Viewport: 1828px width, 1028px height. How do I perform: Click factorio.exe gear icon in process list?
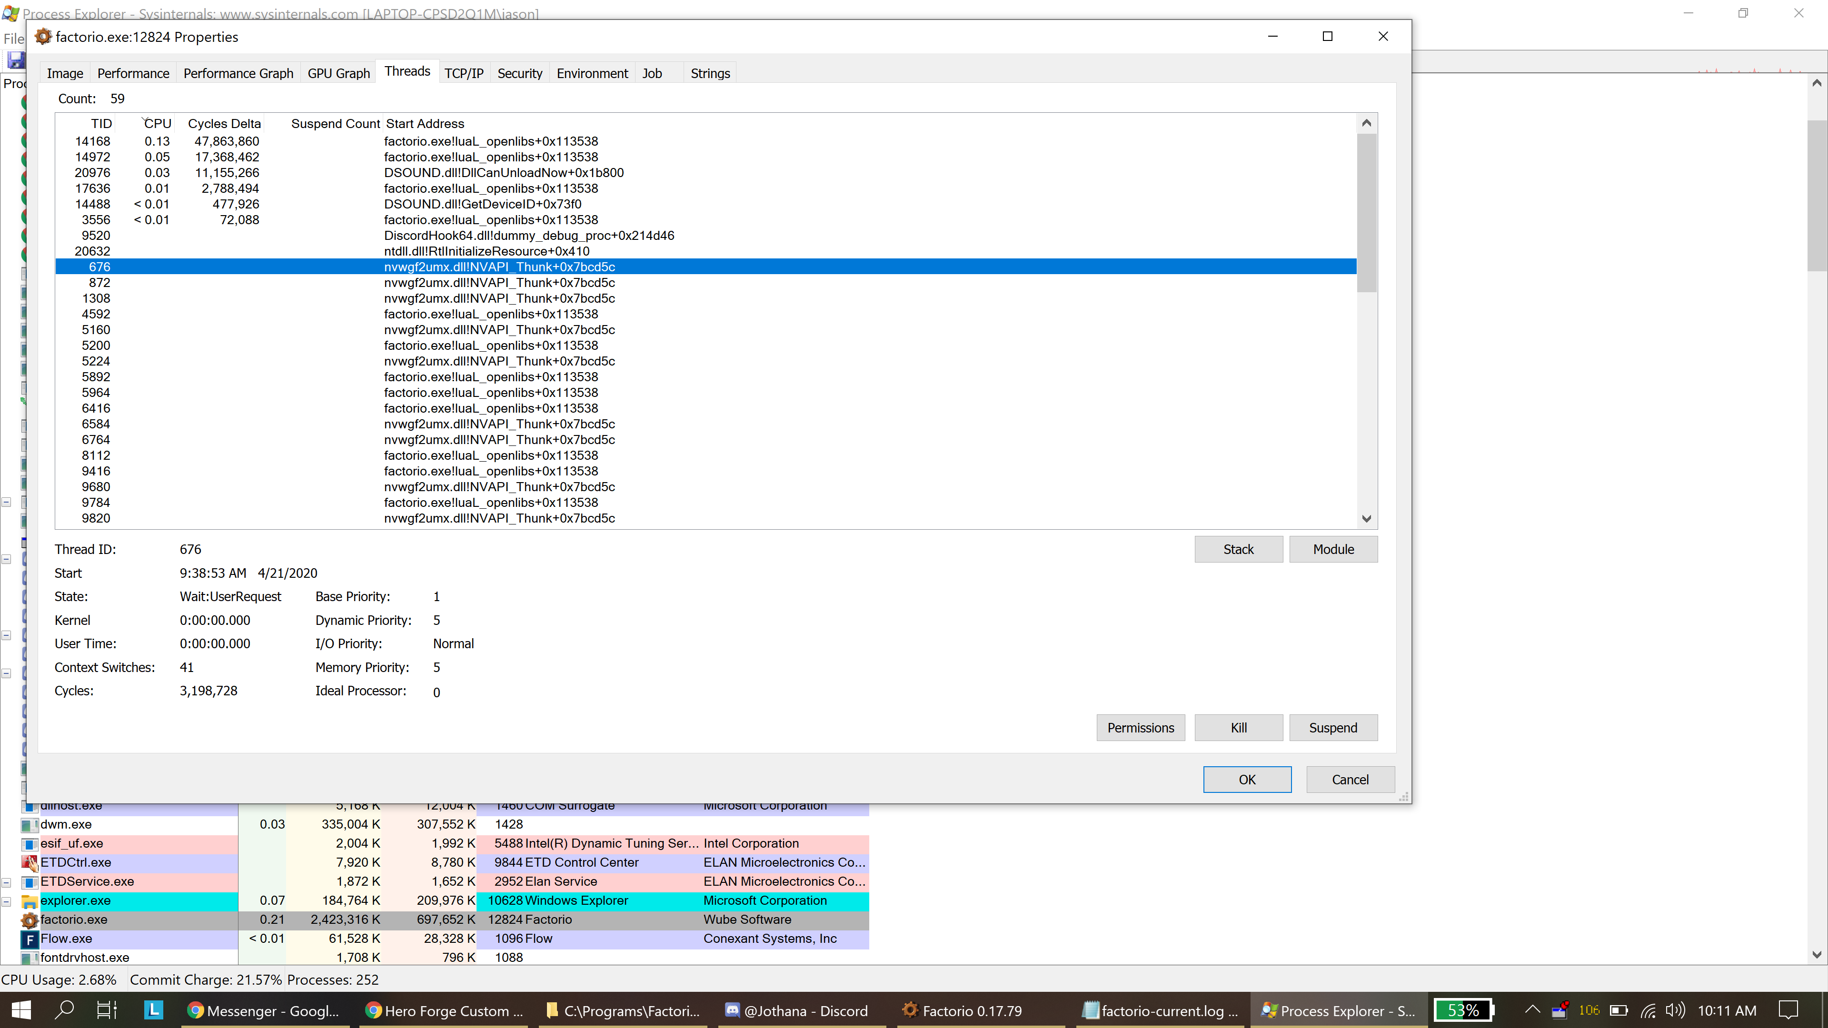point(29,919)
